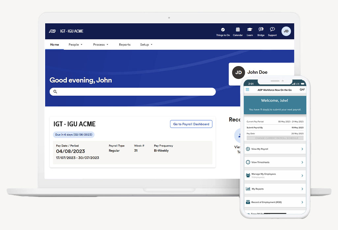Open My Reports chevron on phone

coord(302,189)
